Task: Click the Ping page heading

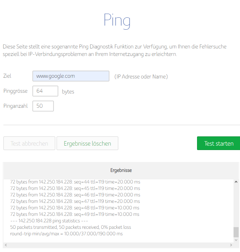Action: tap(117, 21)
